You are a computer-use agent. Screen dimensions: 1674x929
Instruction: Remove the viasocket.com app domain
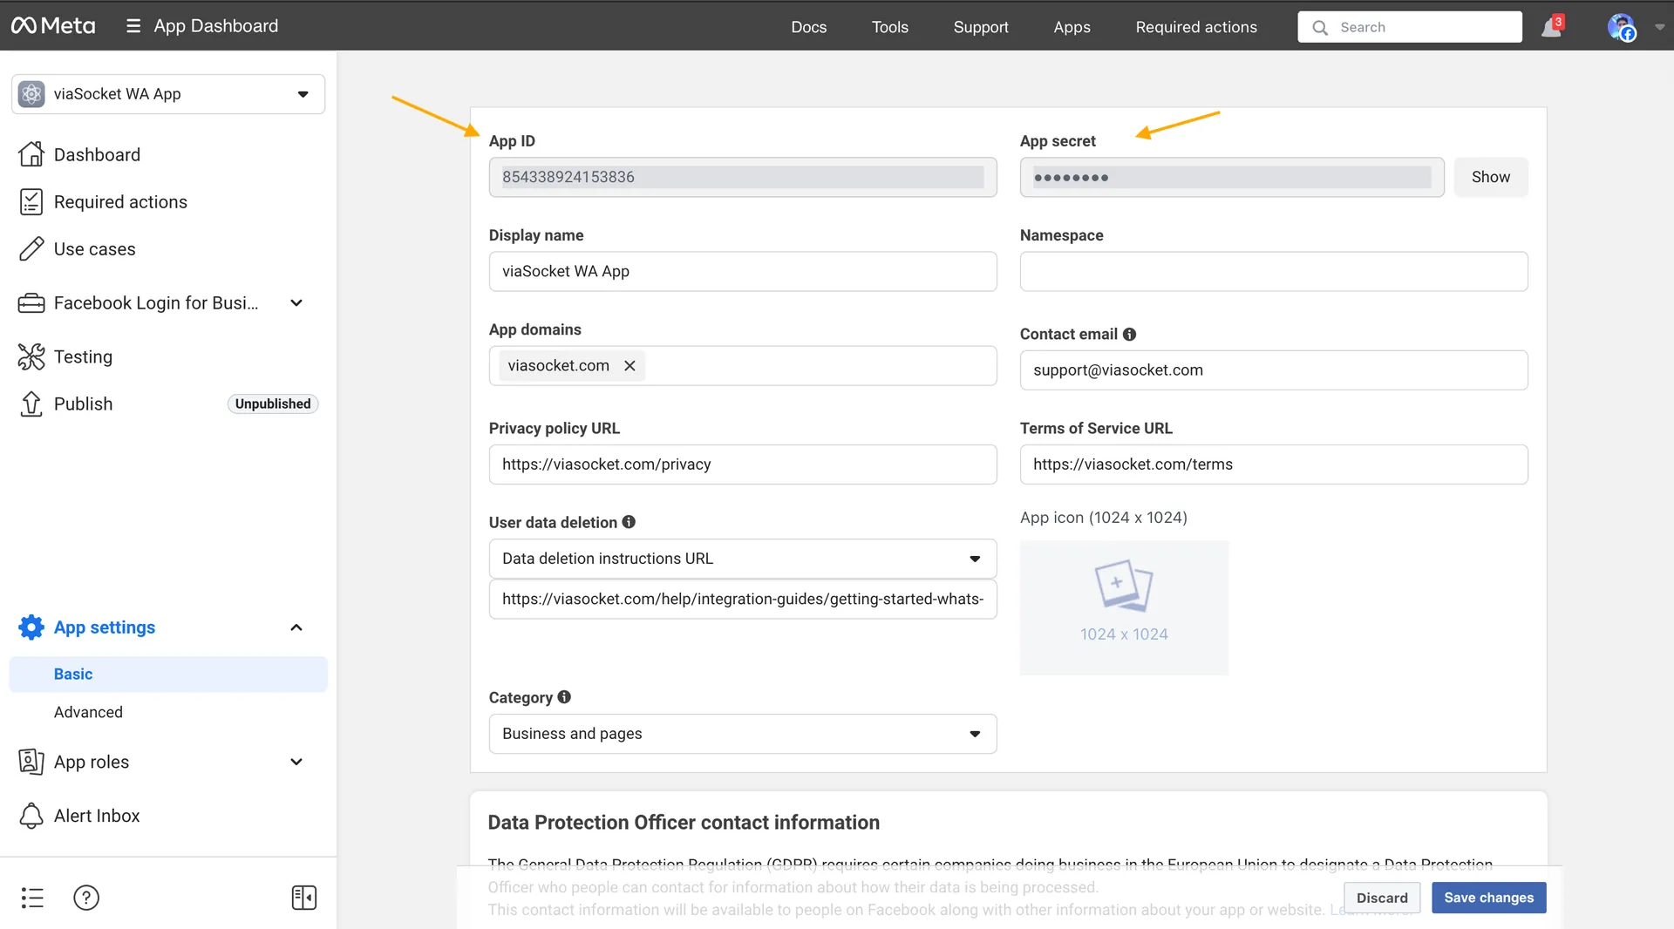pyautogui.click(x=630, y=365)
